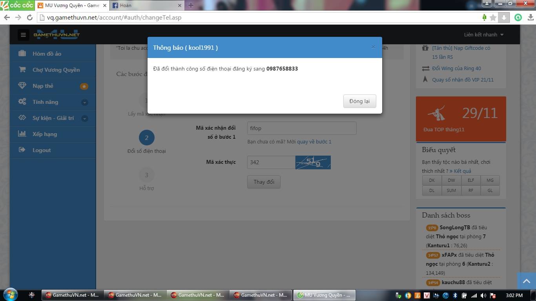536x301 pixels.
Task: Open Hòm đồ ảo in the sidebar
Action: pyautogui.click(x=53, y=54)
